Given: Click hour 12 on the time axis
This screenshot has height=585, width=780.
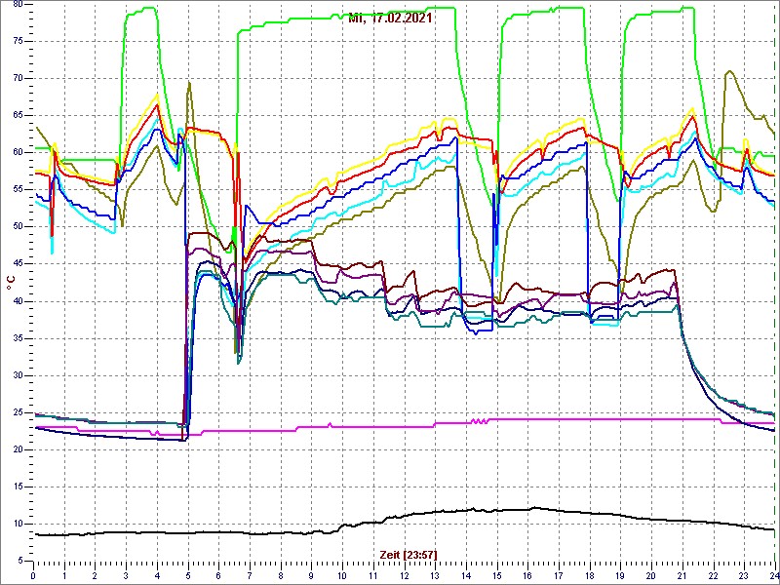Looking at the screenshot, I should [405, 575].
